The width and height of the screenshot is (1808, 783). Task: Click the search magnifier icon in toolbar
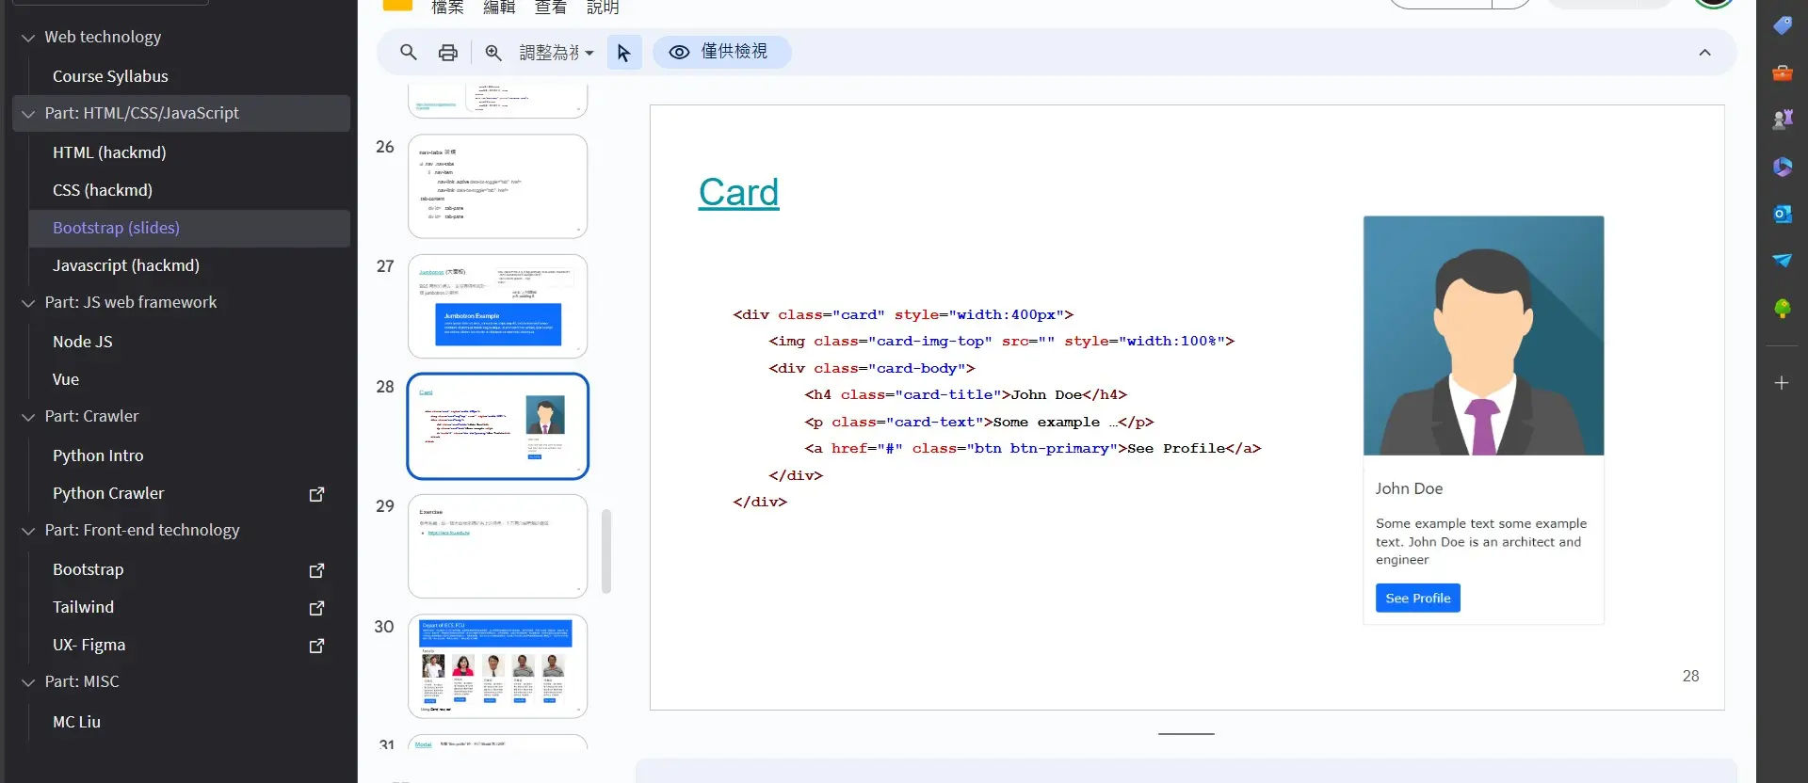pos(408,53)
